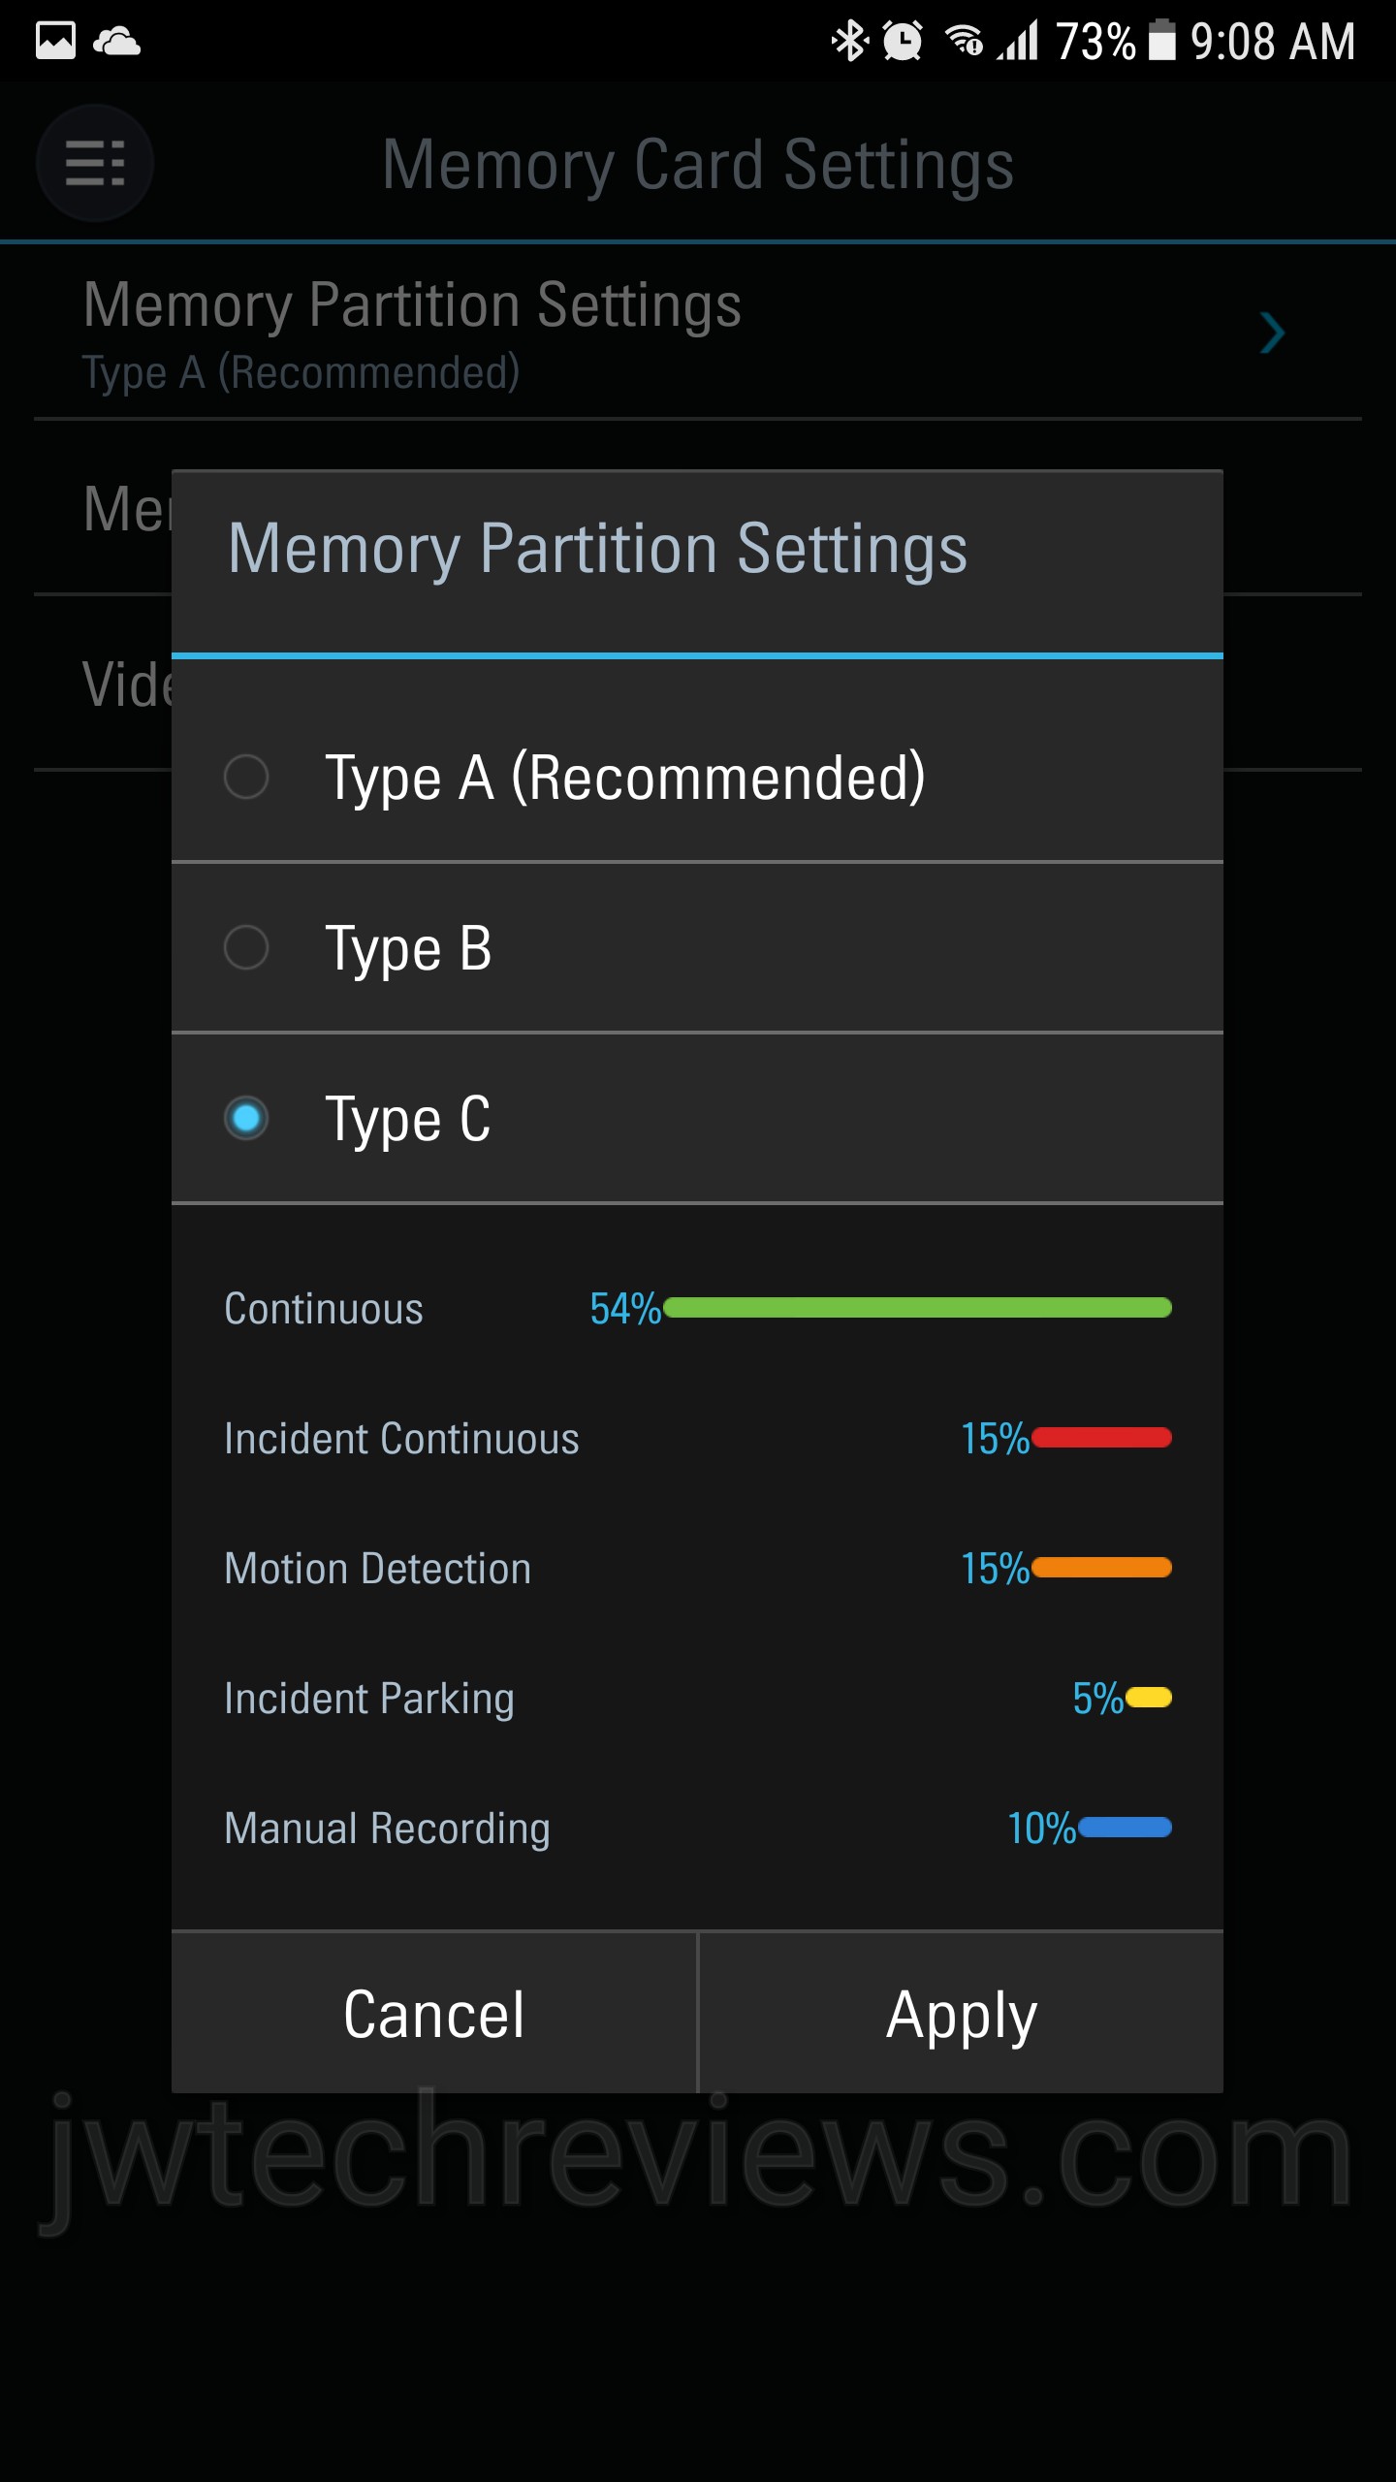Click the Apply button
1396x2482 pixels.
962,2015
